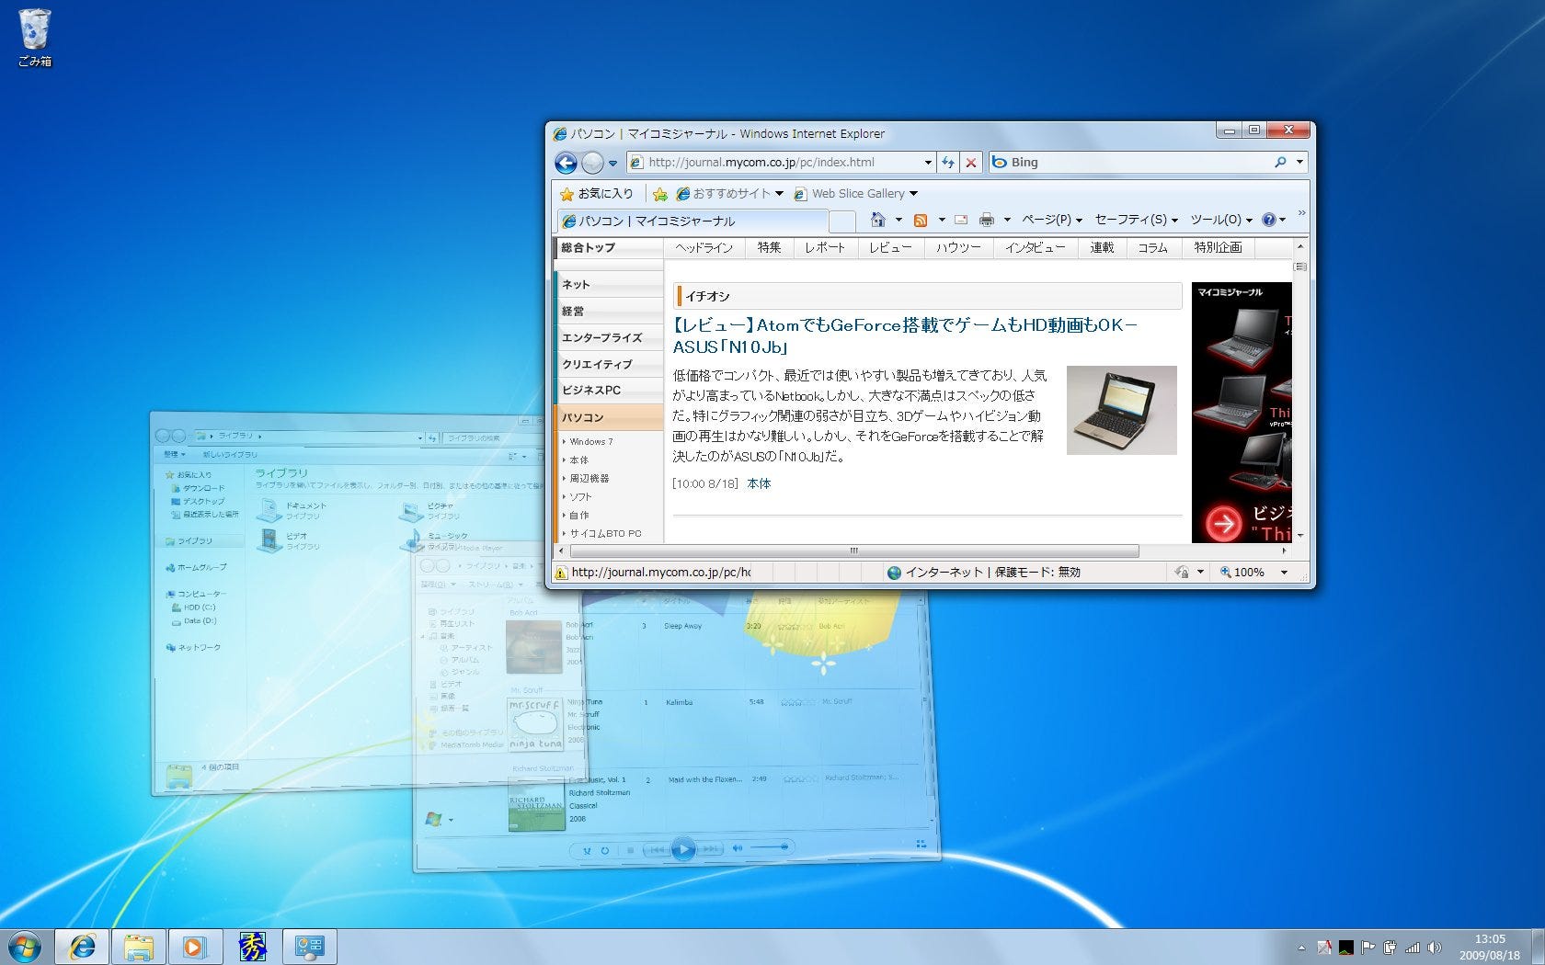Click the Home icon in IE command bar
This screenshot has height=965, width=1545.
pos(878,220)
